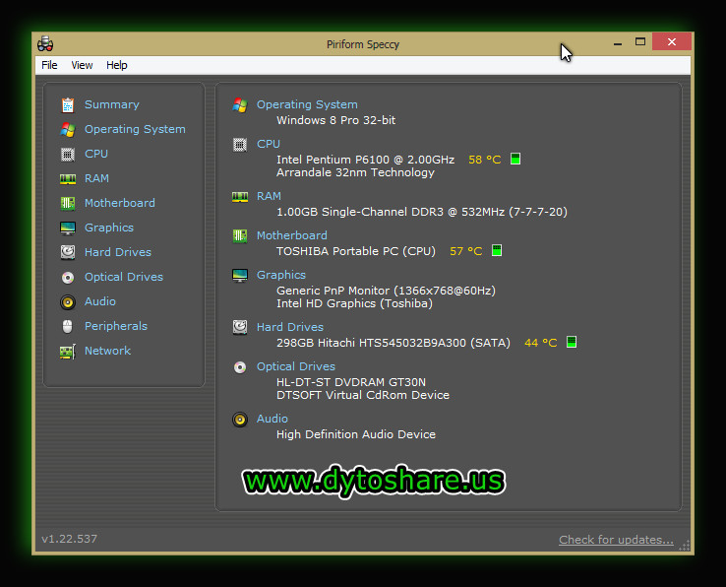Click RAM heading in summary panel
Viewport: 726px width, 587px height.
coord(269,196)
